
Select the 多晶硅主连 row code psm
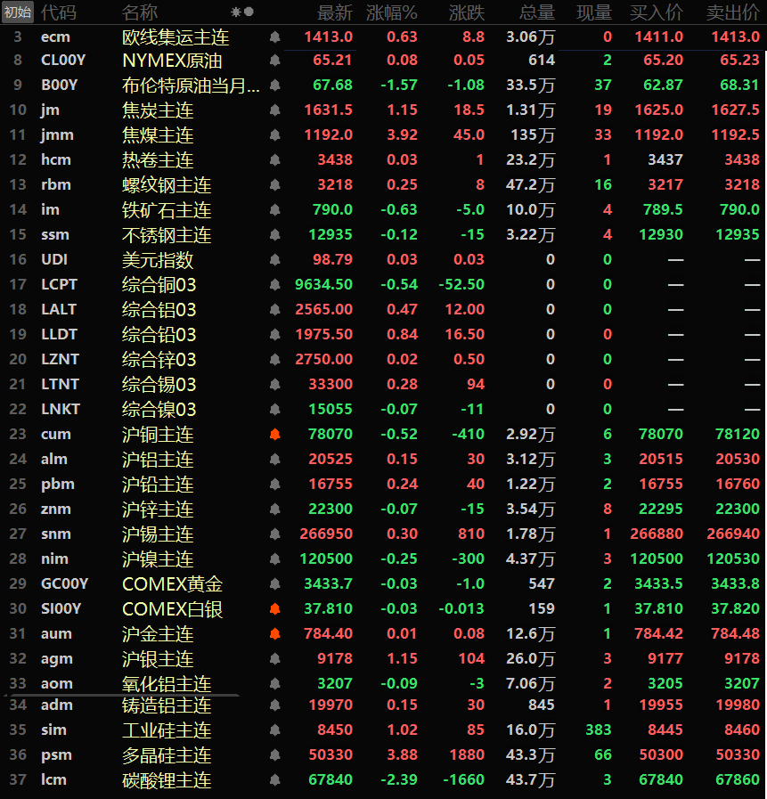click(56, 755)
